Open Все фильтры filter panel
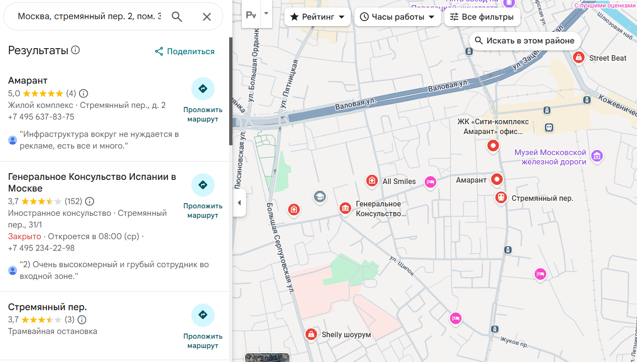This screenshot has height=362, width=637. 482,17
